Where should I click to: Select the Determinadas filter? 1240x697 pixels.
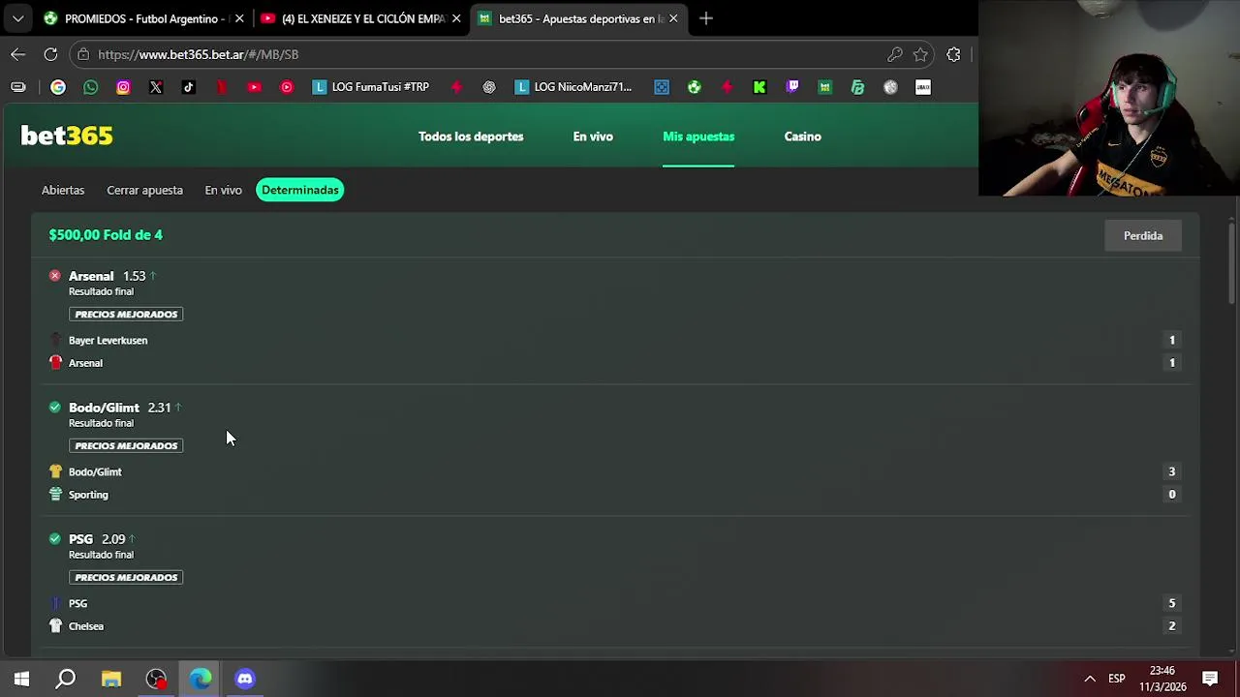point(300,190)
